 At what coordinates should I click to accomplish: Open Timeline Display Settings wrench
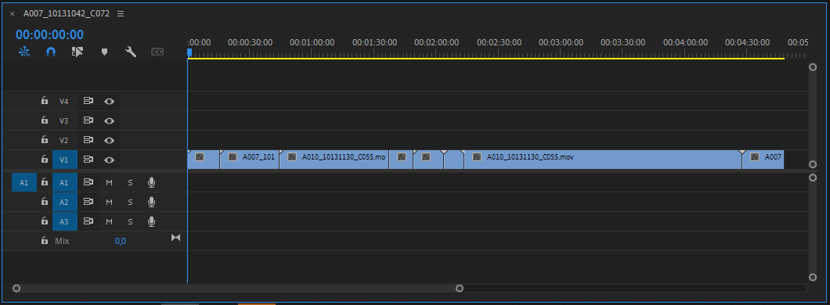point(131,52)
